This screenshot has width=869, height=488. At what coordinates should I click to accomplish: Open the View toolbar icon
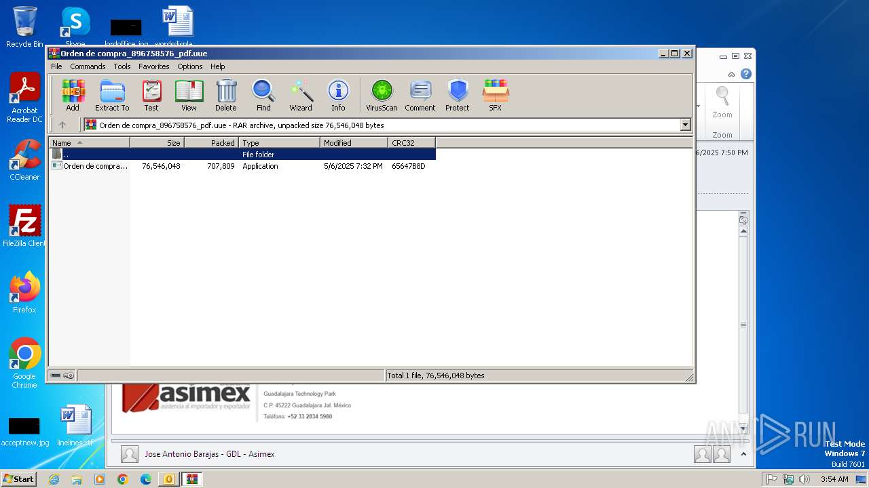[x=189, y=95]
